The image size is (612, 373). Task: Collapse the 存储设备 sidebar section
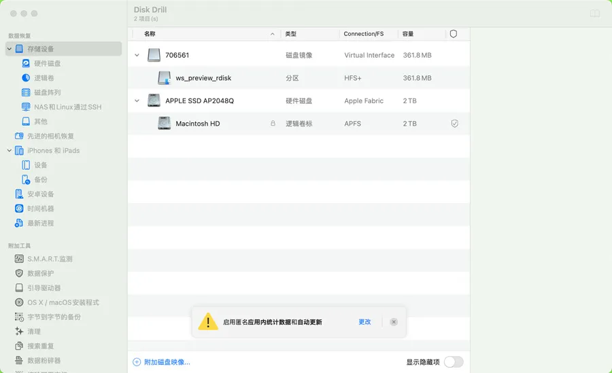tap(10, 49)
